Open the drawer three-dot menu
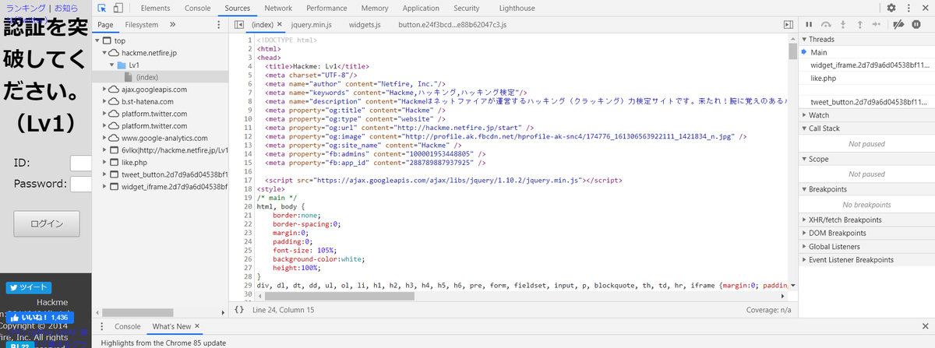935x348 pixels. [x=103, y=326]
